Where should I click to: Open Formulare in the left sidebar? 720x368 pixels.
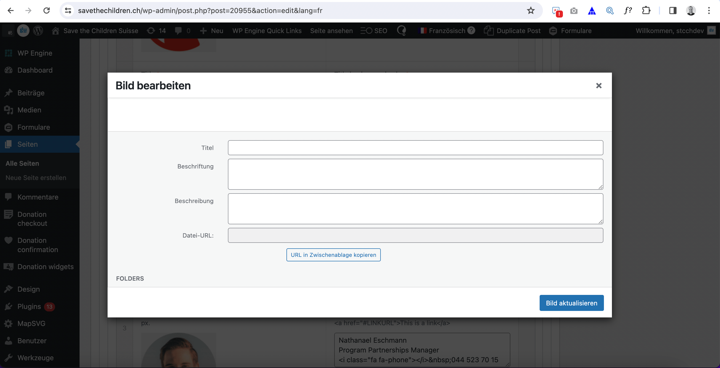point(40,127)
